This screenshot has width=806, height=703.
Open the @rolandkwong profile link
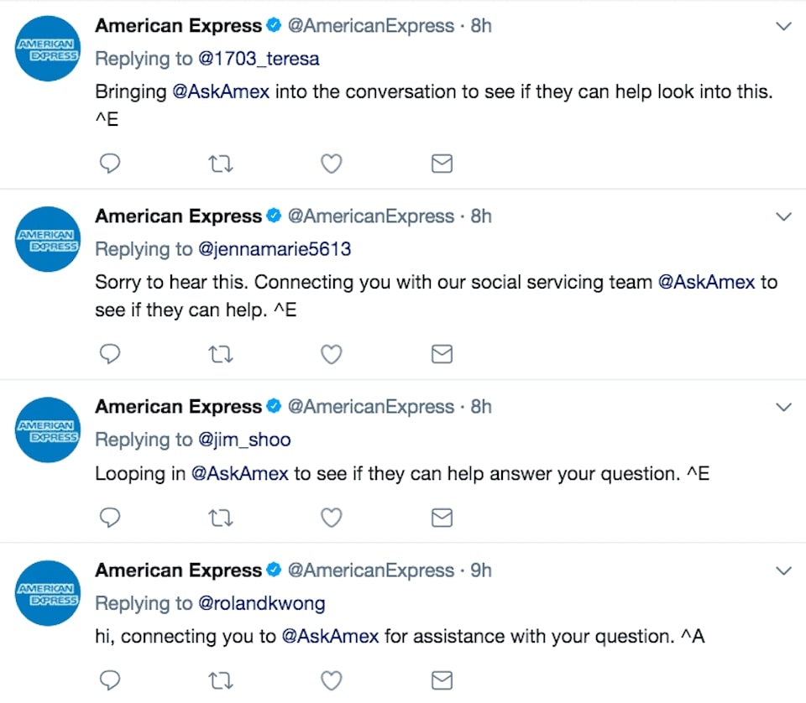262,603
